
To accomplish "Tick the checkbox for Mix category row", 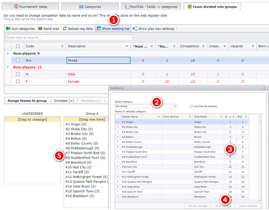I will tap(18, 60).
